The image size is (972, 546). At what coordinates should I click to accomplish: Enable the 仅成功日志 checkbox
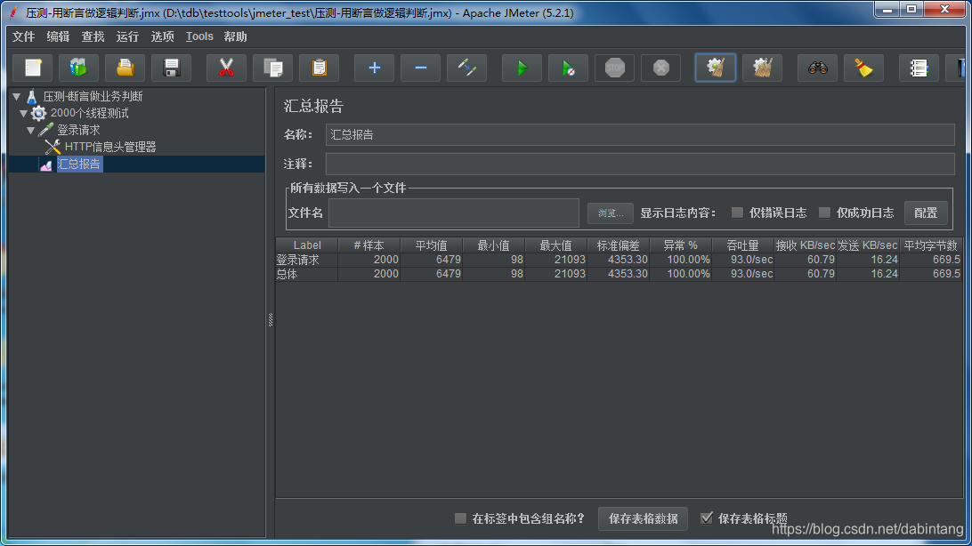[x=824, y=213]
